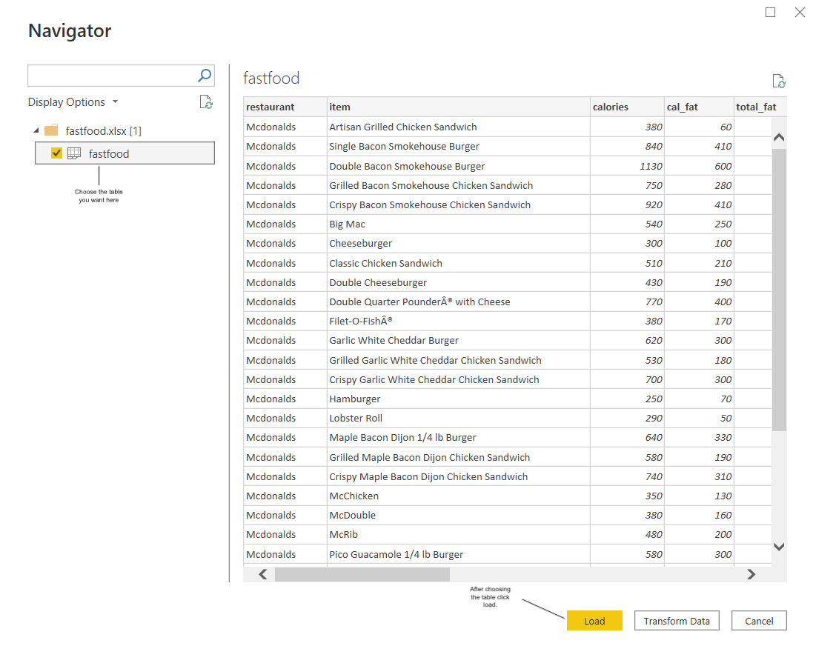Select the restaurant column header
Viewport: 813px width, 646px height.
pos(285,107)
